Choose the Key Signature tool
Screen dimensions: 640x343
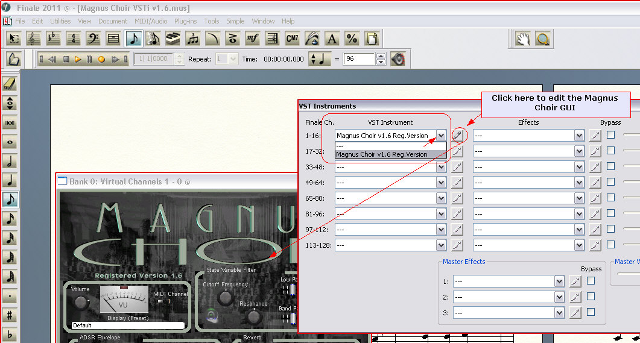click(54, 39)
